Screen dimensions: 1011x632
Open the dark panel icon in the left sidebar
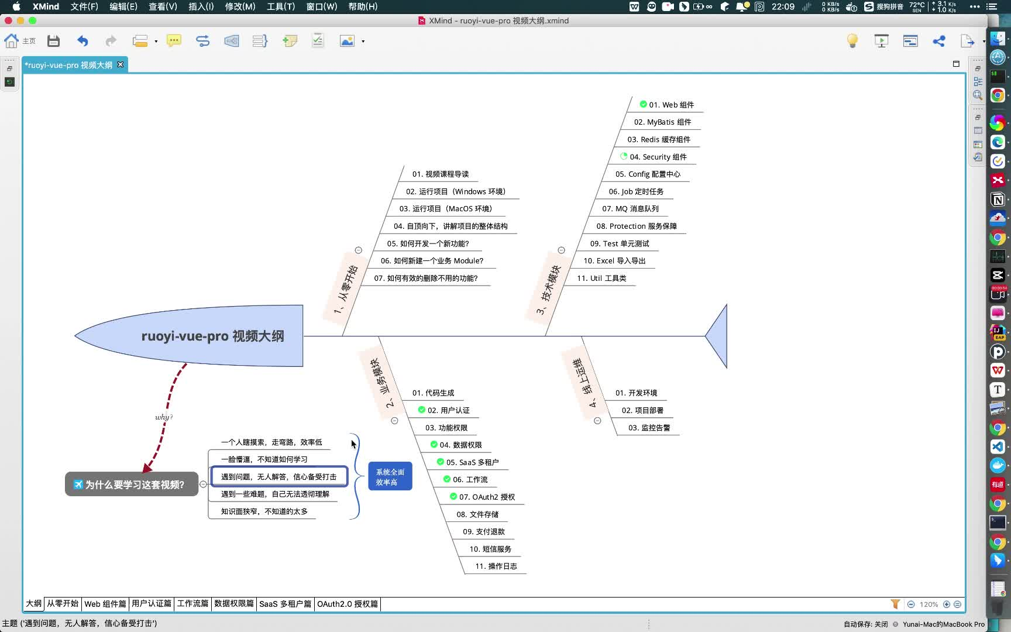(9, 82)
